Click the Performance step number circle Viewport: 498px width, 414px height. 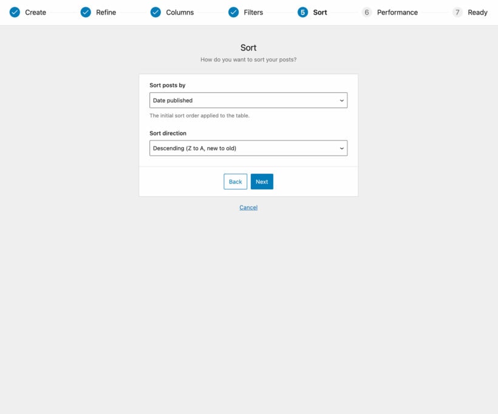click(367, 12)
